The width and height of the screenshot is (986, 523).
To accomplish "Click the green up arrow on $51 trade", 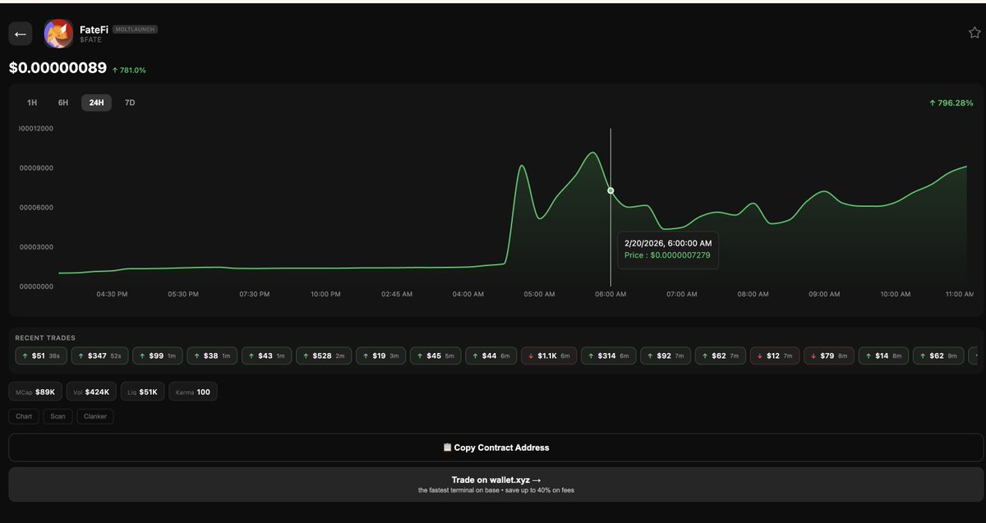I will (x=26, y=356).
